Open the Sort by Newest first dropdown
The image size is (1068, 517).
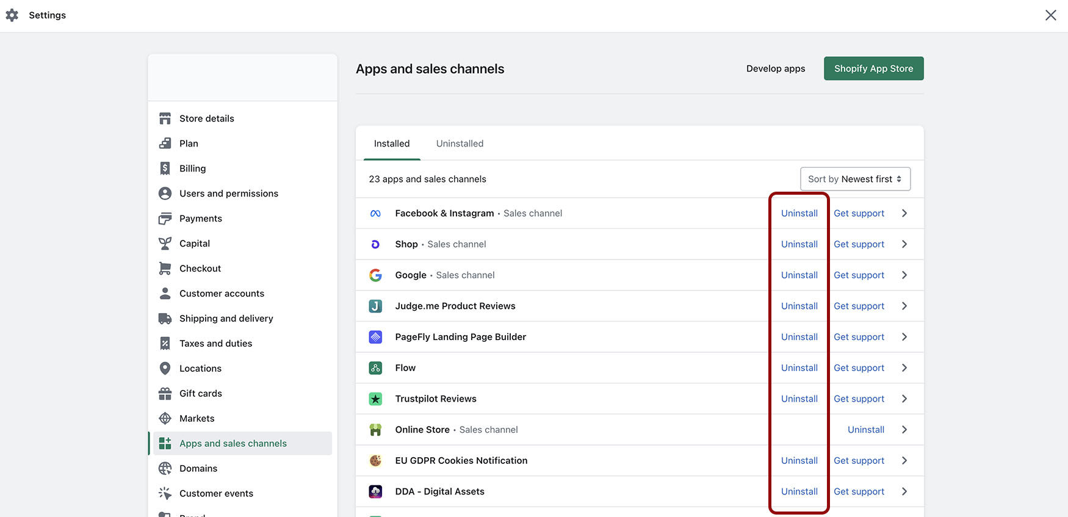click(x=855, y=179)
